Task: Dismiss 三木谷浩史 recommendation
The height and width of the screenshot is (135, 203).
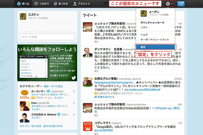Action: (74, 114)
